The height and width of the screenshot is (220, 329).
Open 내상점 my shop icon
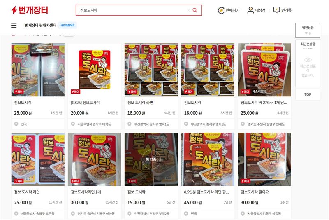tap(250, 10)
